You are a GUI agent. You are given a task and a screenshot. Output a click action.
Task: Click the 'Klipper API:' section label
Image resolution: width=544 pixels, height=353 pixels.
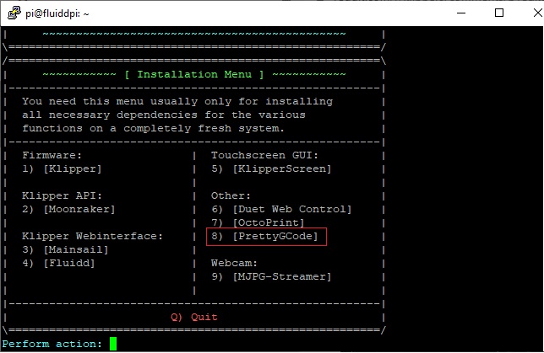[63, 196]
